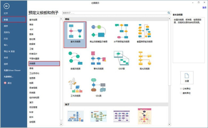Open 导出 & 发送 menu entry
The image size is (208, 128).
click(x=9, y=51)
